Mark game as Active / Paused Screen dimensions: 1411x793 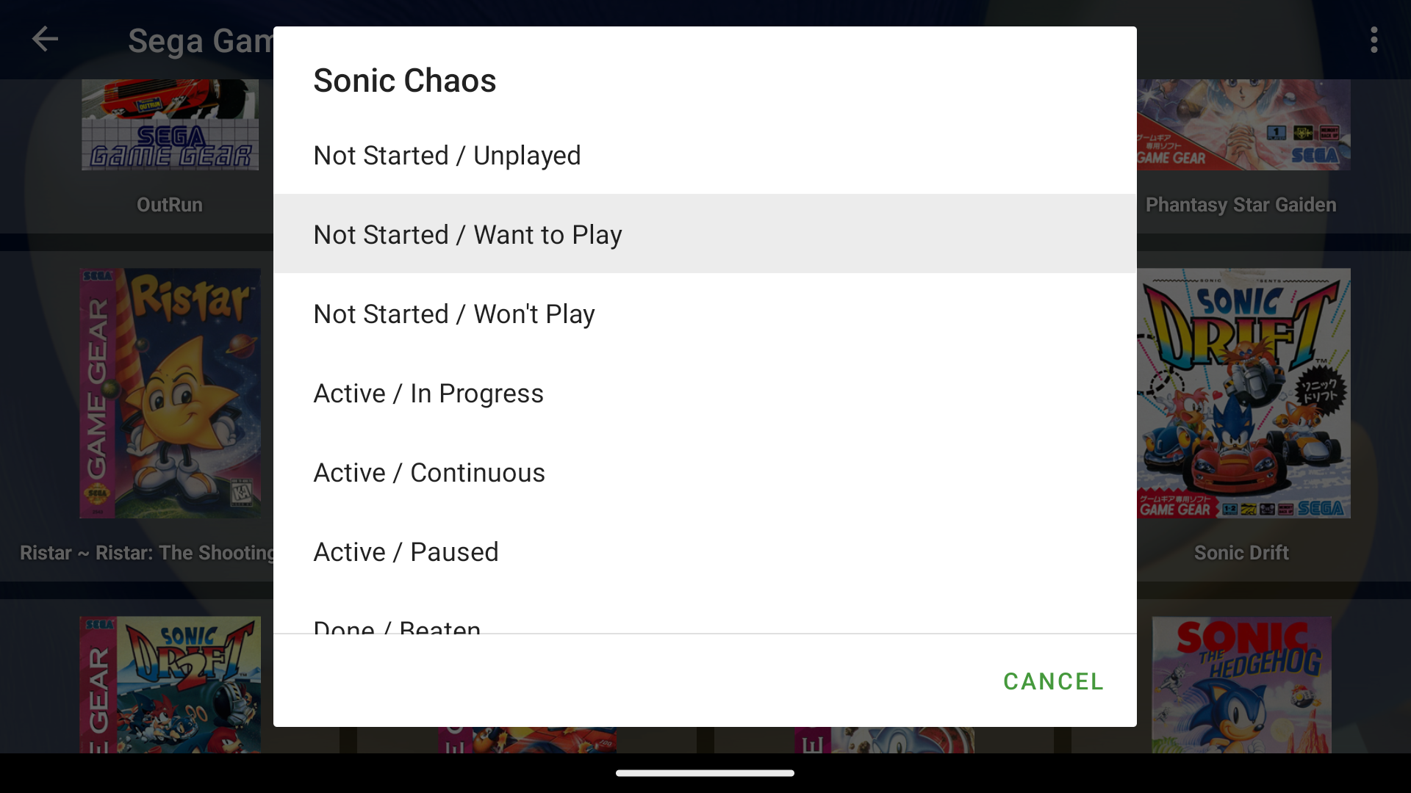(x=406, y=552)
